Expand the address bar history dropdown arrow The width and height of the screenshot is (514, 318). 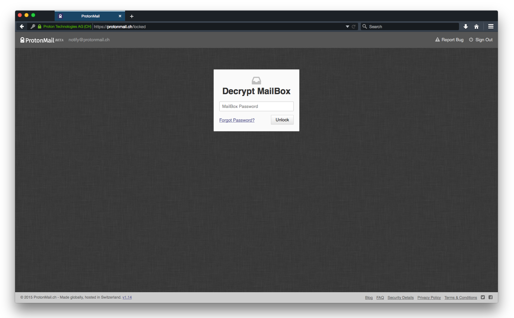347,26
